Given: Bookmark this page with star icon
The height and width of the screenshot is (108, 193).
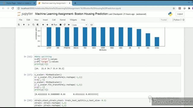Looking at the screenshot, I should [174, 8].
